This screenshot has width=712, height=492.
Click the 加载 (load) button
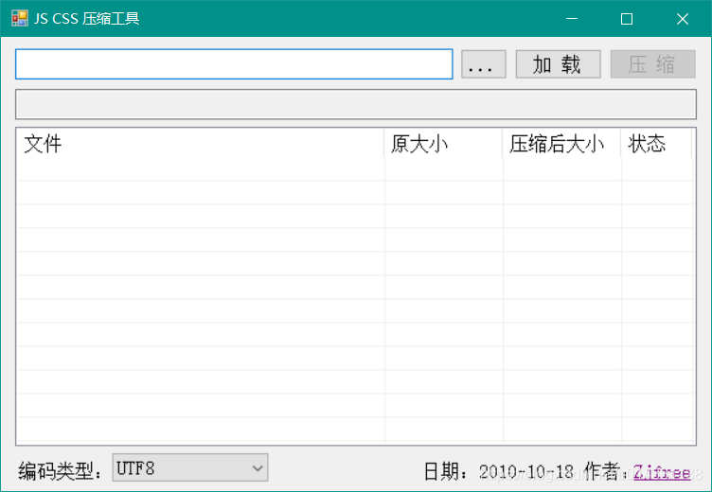[558, 64]
